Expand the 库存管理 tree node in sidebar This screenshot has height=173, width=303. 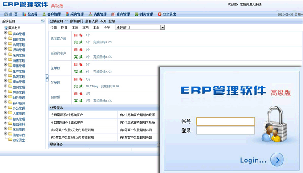[x=6, y=81]
